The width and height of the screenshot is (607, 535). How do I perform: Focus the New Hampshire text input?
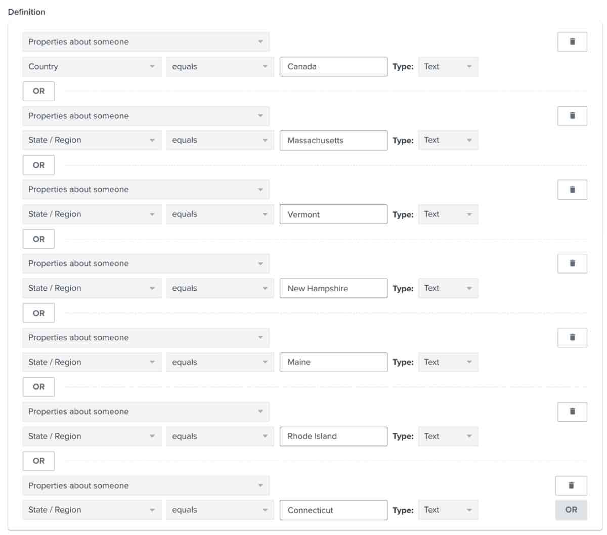(333, 288)
